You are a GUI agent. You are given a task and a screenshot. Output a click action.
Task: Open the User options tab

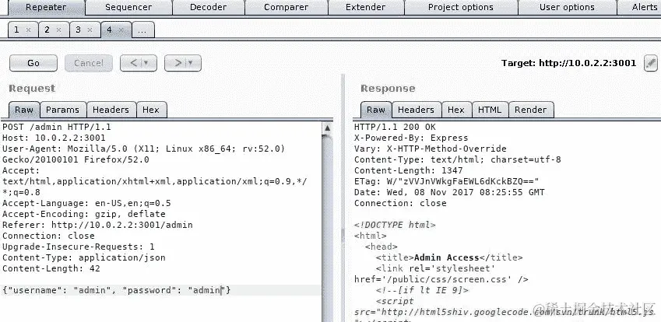(x=567, y=7)
